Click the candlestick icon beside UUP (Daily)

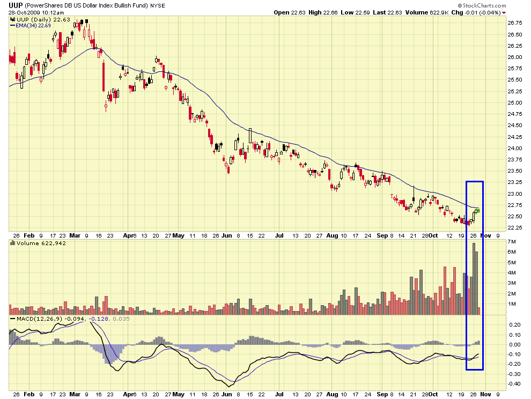pos(13,20)
